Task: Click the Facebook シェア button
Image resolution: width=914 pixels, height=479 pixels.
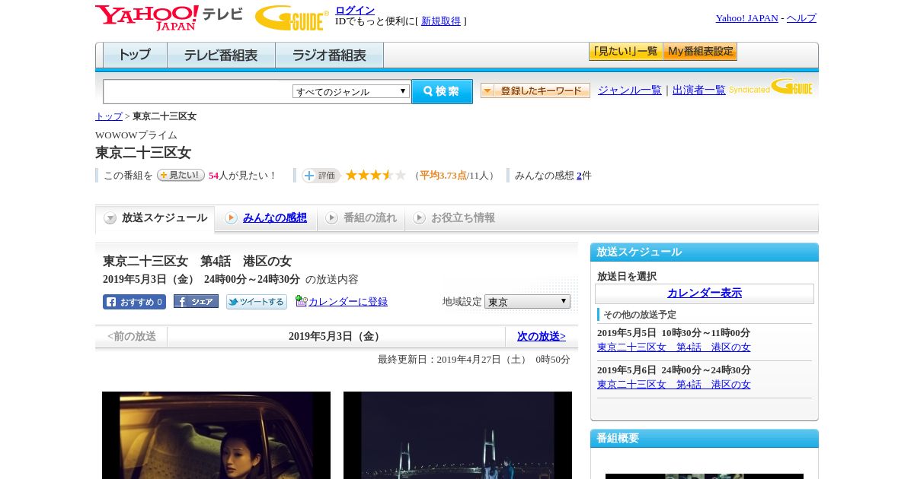Action: pyautogui.click(x=196, y=301)
